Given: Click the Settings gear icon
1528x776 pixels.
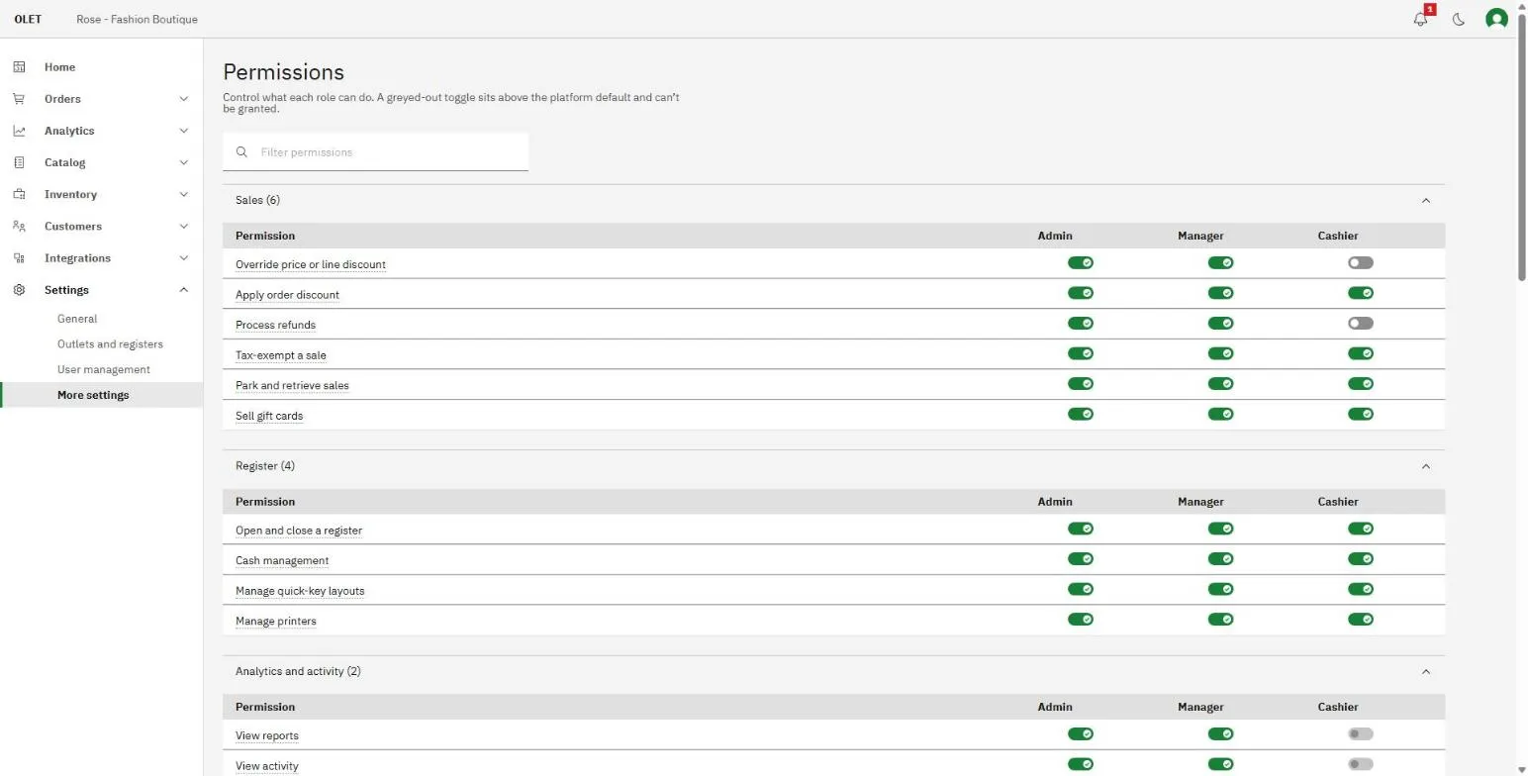Looking at the screenshot, I should pos(19,290).
